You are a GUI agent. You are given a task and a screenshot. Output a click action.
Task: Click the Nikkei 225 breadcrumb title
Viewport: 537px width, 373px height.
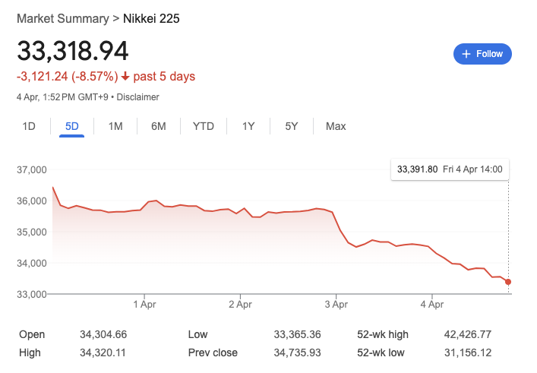pos(152,18)
